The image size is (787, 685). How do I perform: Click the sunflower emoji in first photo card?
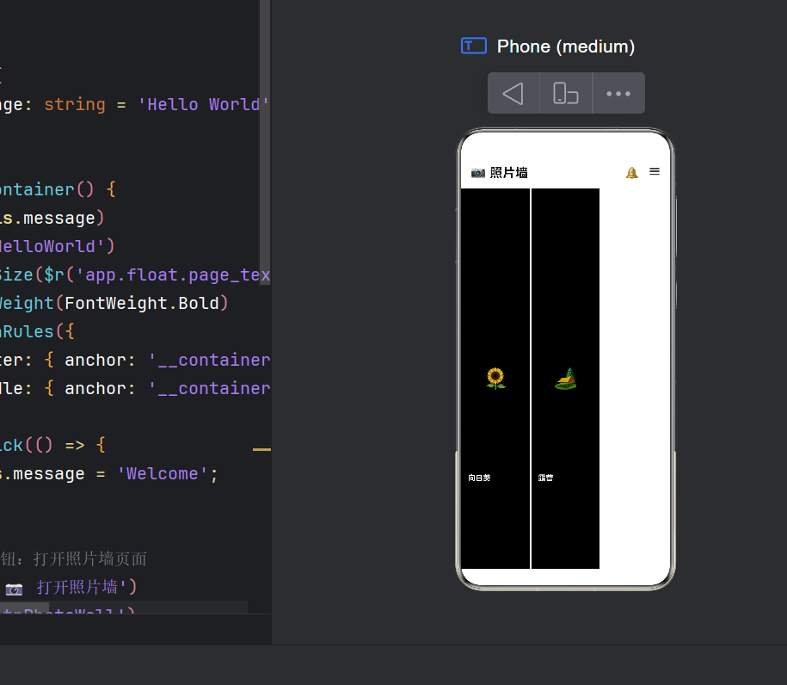coord(495,378)
